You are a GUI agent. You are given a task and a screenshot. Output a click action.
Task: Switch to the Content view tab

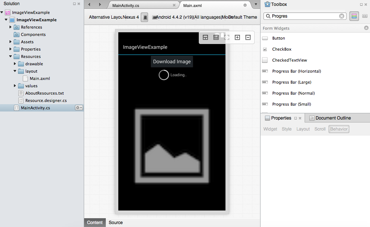click(x=95, y=223)
